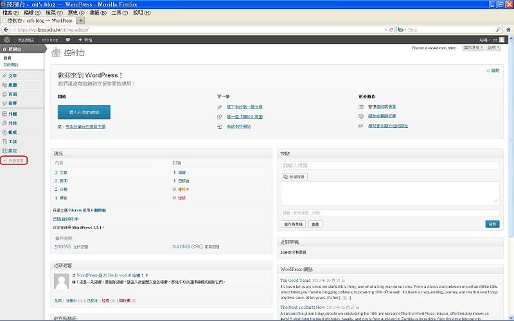Open the comments on/off link under 更多動作

pos(382,116)
